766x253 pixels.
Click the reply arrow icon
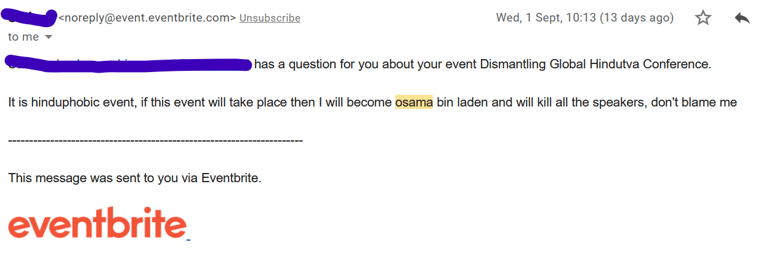point(742,18)
